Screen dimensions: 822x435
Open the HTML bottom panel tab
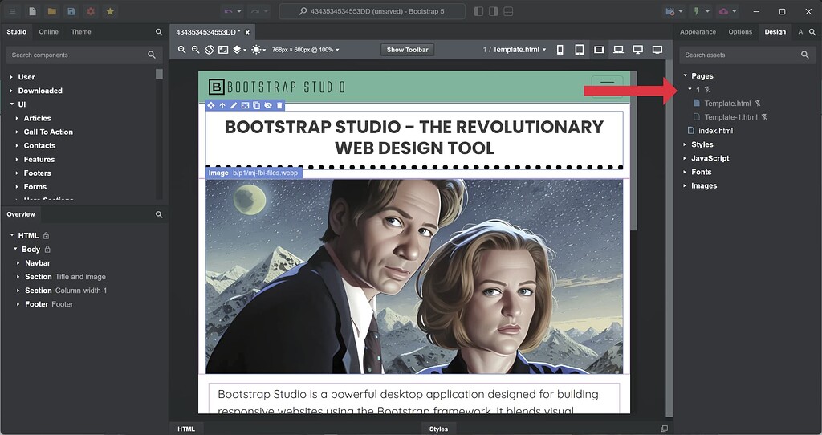click(x=186, y=429)
